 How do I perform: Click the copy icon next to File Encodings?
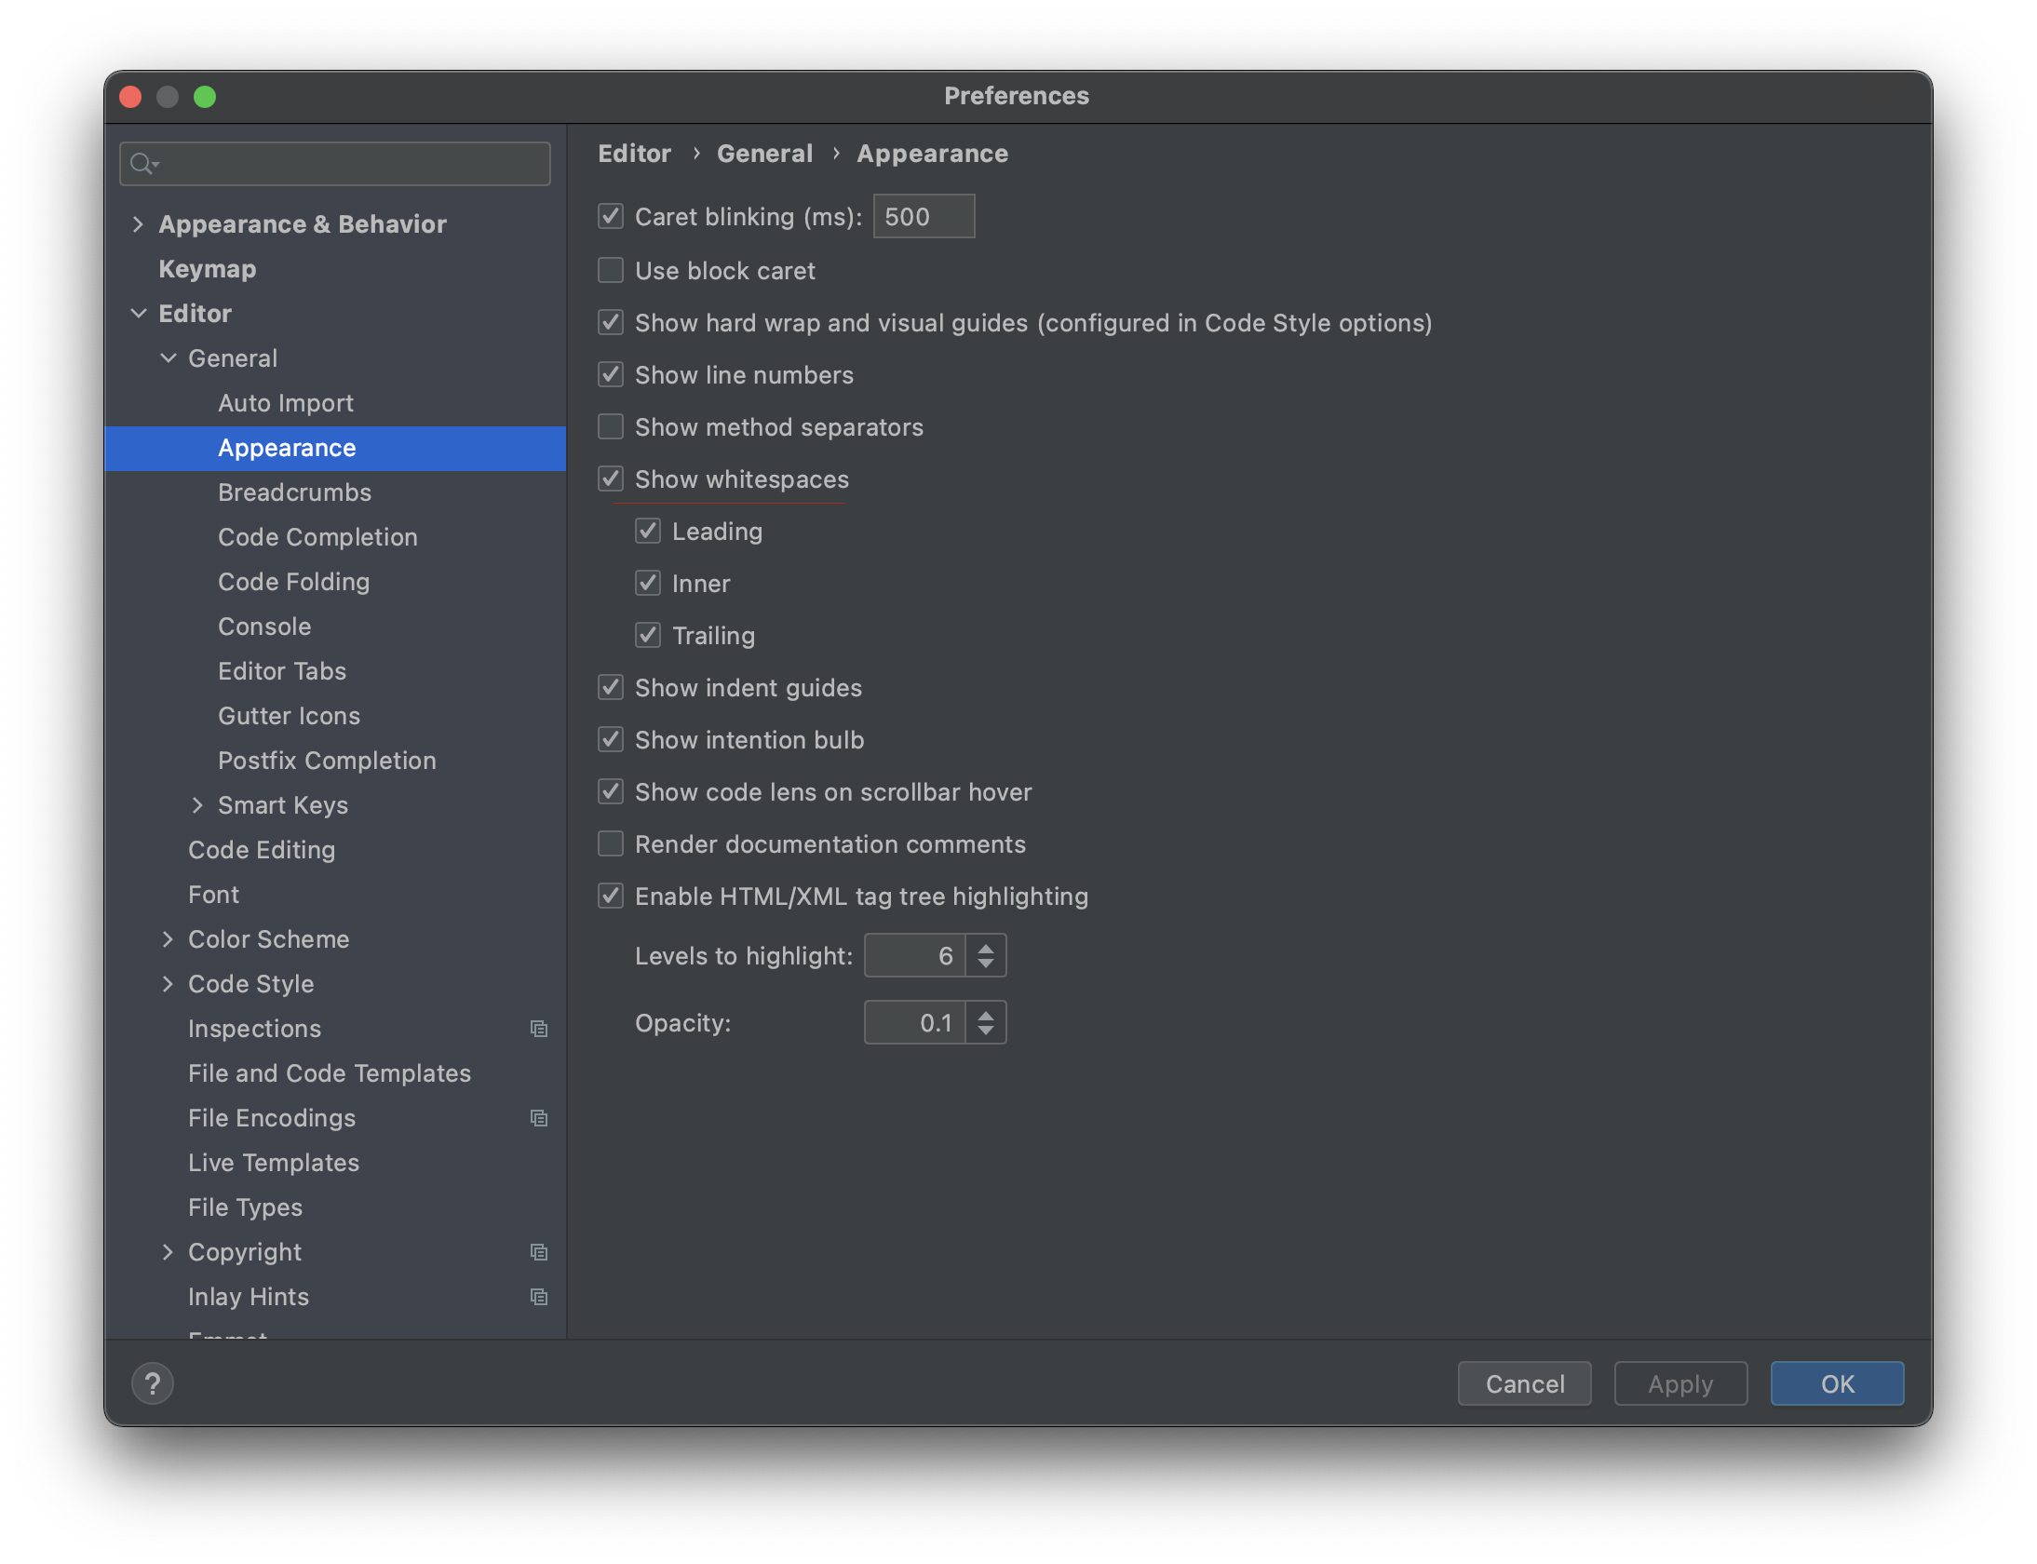pyautogui.click(x=540, y=1118)
